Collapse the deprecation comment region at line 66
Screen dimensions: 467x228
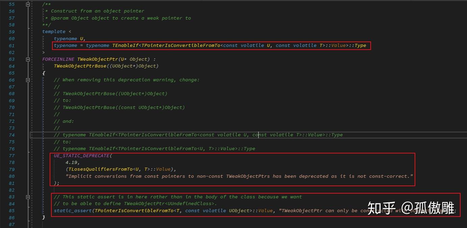pyautogui.click(x=28, y=80)
